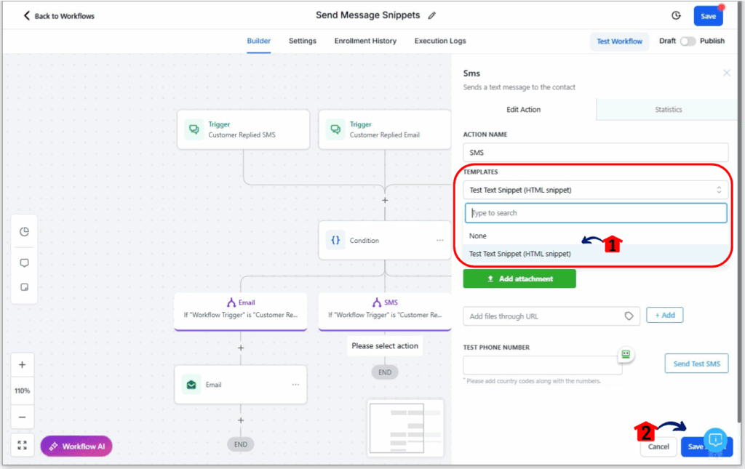Edit the workflow name pencil icon
Viewport: 745px width, 469px height.
coord(431,16)
